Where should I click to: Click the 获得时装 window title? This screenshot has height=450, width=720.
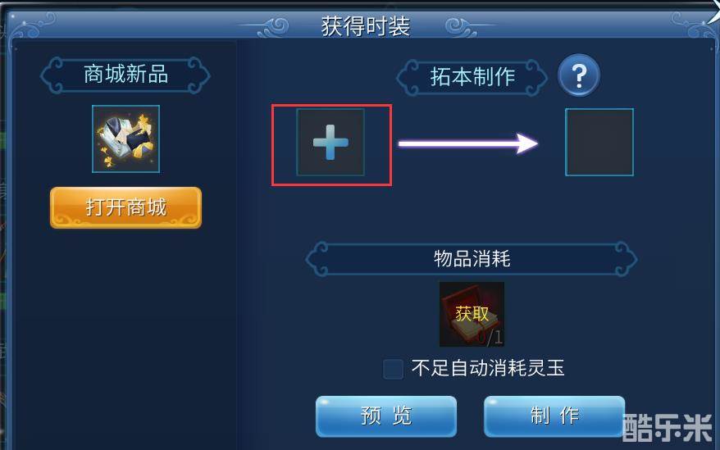pos(366,26)
